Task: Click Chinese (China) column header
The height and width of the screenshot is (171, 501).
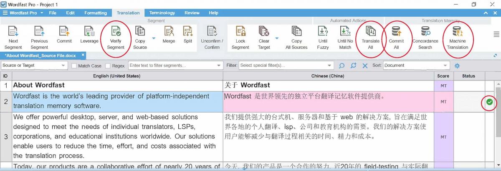Action: pos(328,76)
